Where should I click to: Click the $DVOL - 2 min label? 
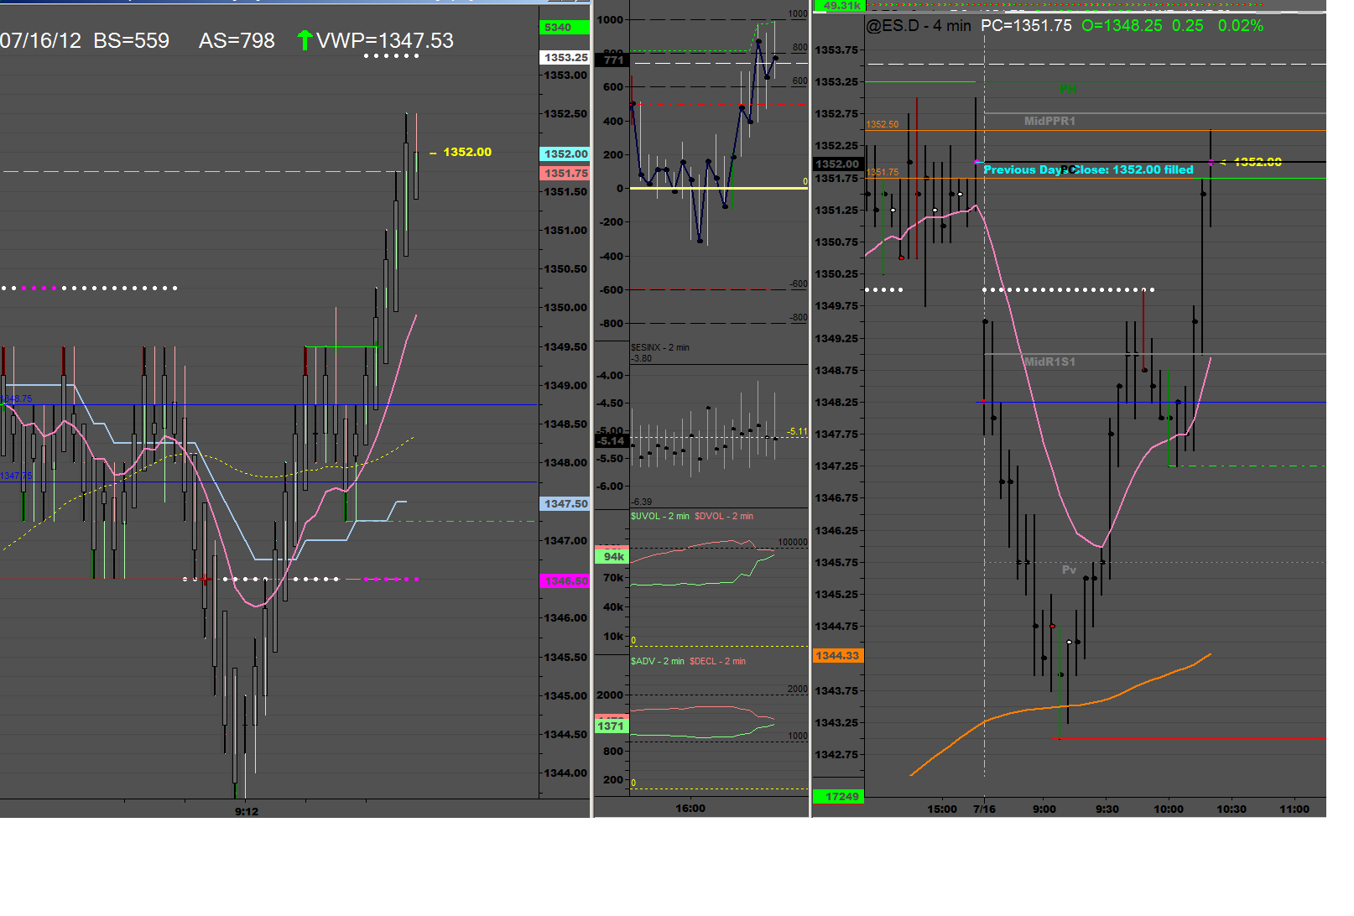[724, 517]
